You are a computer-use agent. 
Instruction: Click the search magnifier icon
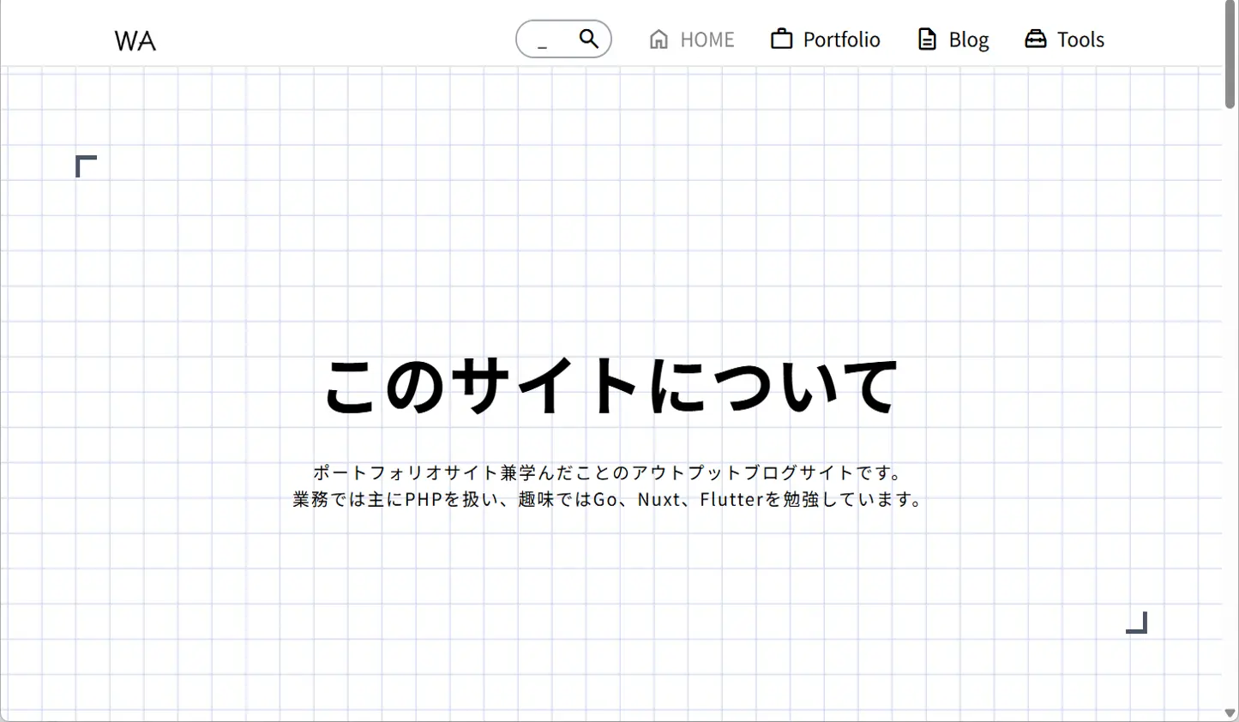pos(588,39)
